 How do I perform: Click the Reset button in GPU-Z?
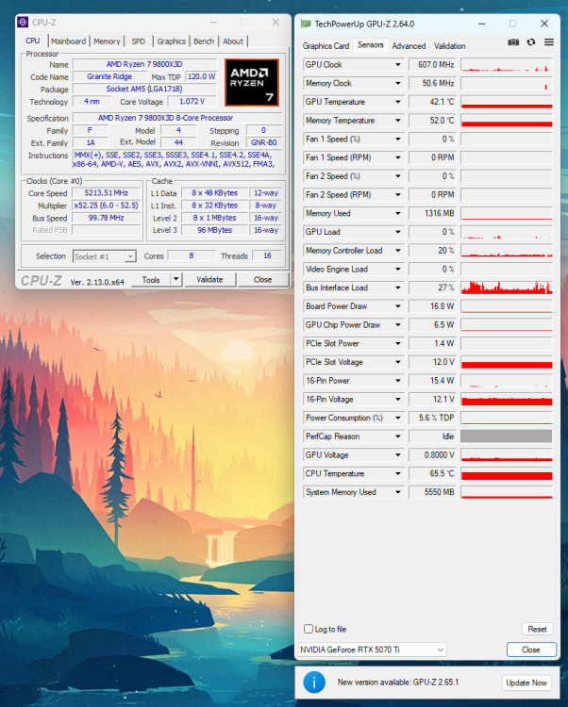tap(537, 629)
